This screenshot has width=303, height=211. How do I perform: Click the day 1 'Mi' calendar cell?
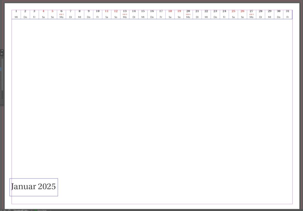[16, 14]
